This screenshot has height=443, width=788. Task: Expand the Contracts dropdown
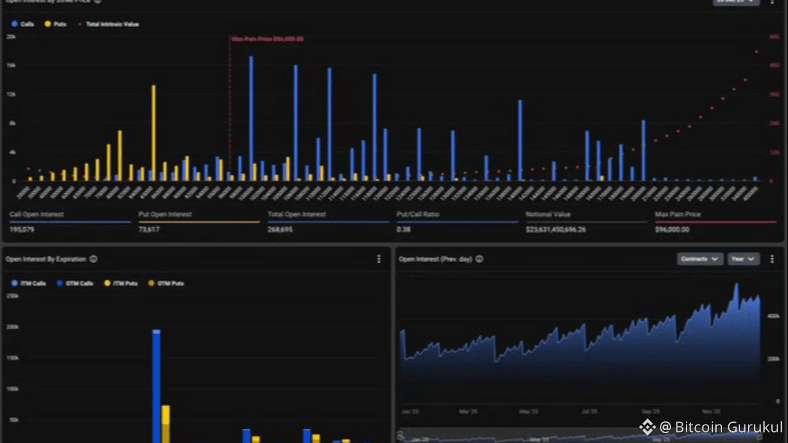pyautogui.click(x=699, y=259)
